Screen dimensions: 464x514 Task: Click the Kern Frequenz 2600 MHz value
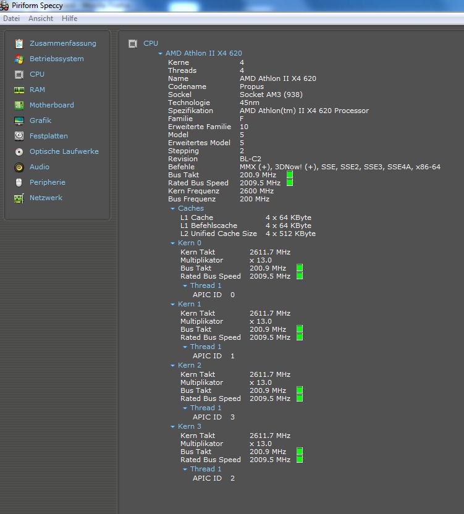(x=257, y=191)
